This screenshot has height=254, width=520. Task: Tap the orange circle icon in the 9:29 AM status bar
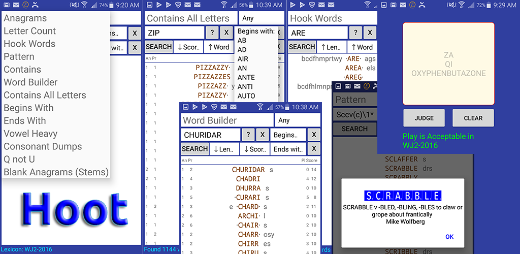412,5
